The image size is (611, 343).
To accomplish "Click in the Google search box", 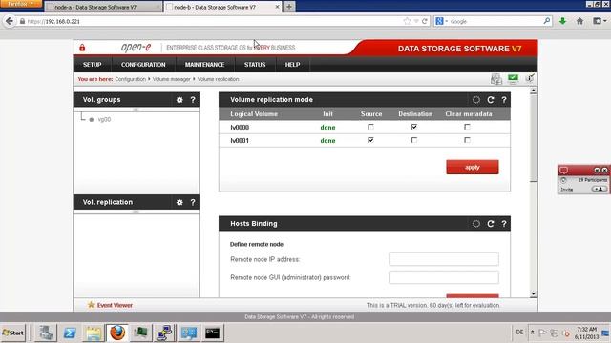I will click(x=495, y=21).
